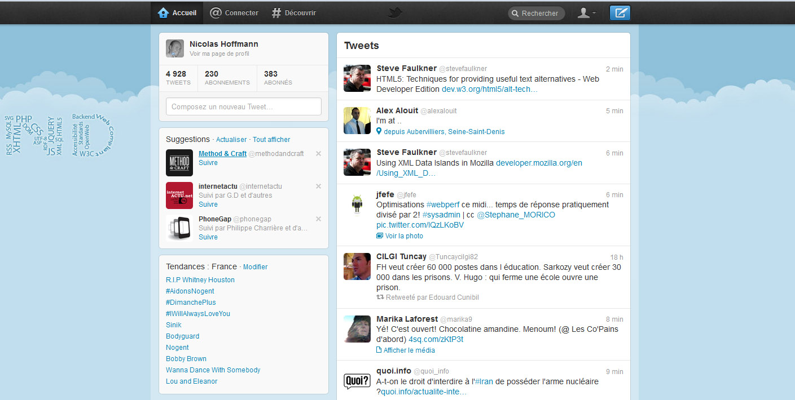Viewport: 795px width, 400px height.
Task: Click Nicolas Hoffmann profile picture
Action: [175, 48]
